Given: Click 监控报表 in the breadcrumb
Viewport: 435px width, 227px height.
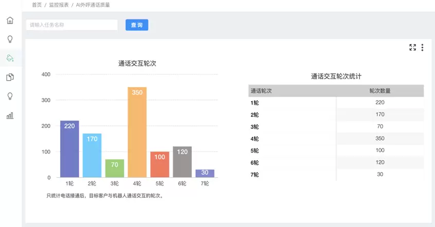Looking at the screenshot, I should [x=59, y=5].
